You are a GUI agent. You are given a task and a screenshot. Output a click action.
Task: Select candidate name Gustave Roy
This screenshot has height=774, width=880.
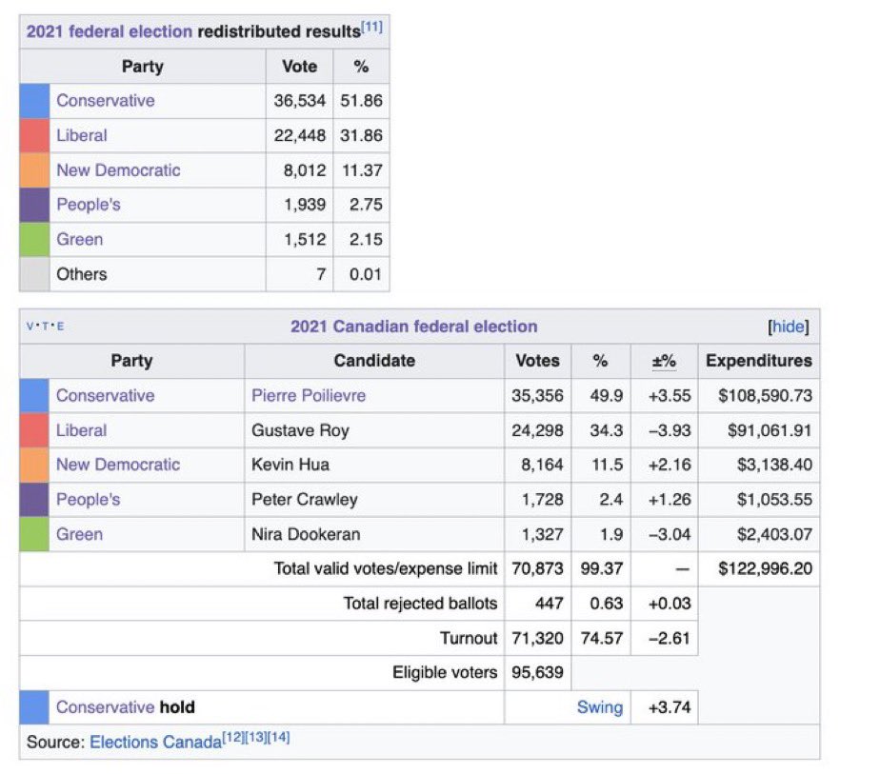coord(300,430)
